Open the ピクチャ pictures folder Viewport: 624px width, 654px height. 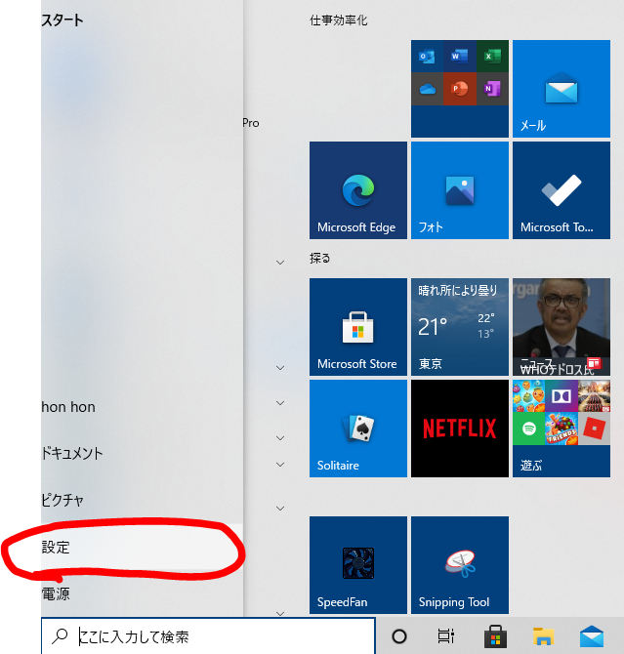[142, 500]
